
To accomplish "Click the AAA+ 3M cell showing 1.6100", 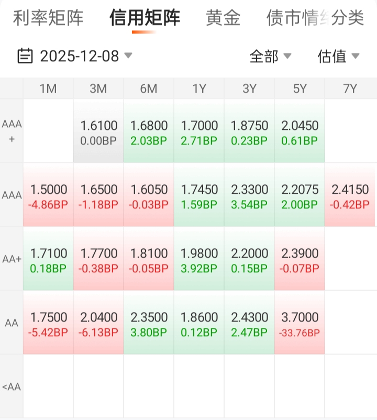I will click(x=98, y=131).
